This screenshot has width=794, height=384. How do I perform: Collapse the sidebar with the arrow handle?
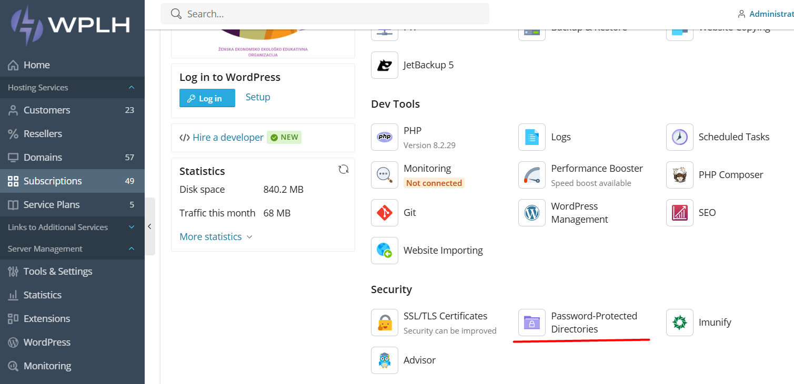click(x=150, y=226)
